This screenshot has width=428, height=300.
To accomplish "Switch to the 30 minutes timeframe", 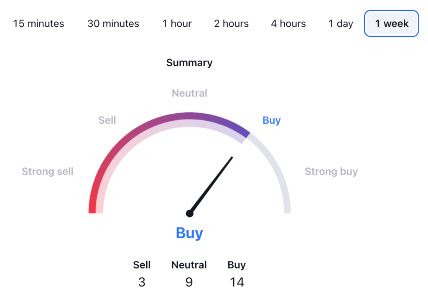I will tap(113, 23).
